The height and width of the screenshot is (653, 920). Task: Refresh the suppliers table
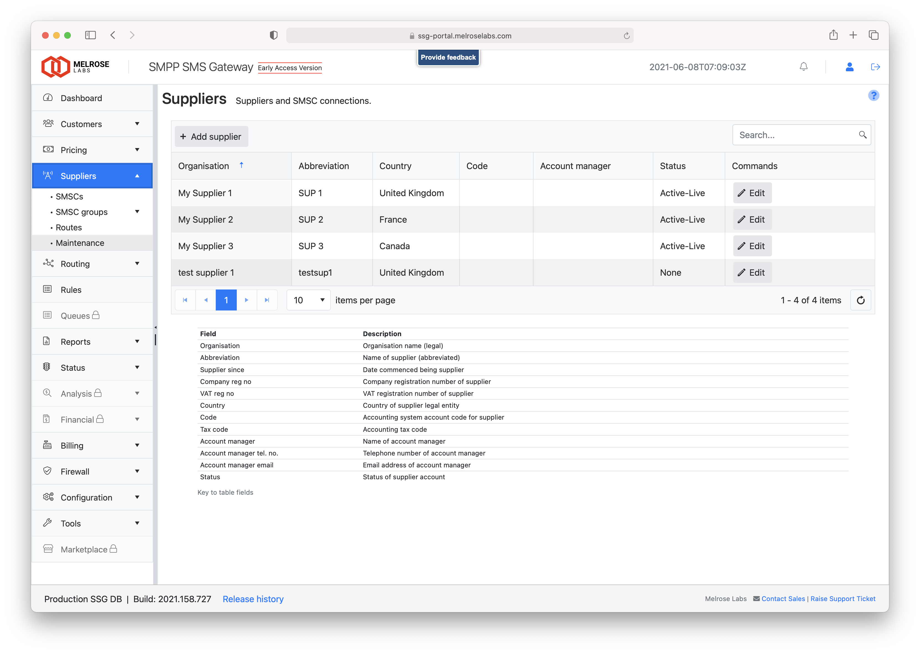click(x=861, y=300)
